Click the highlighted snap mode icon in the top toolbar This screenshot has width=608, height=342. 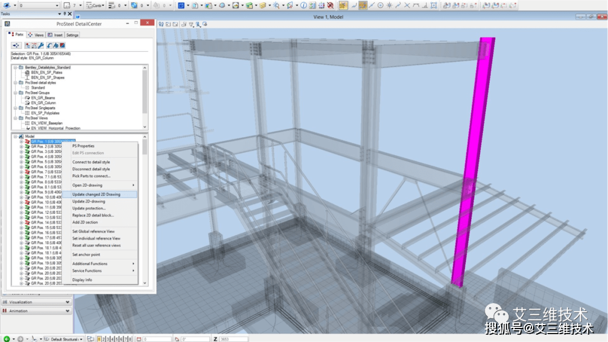pyautogui.click(x=363, y=6)
